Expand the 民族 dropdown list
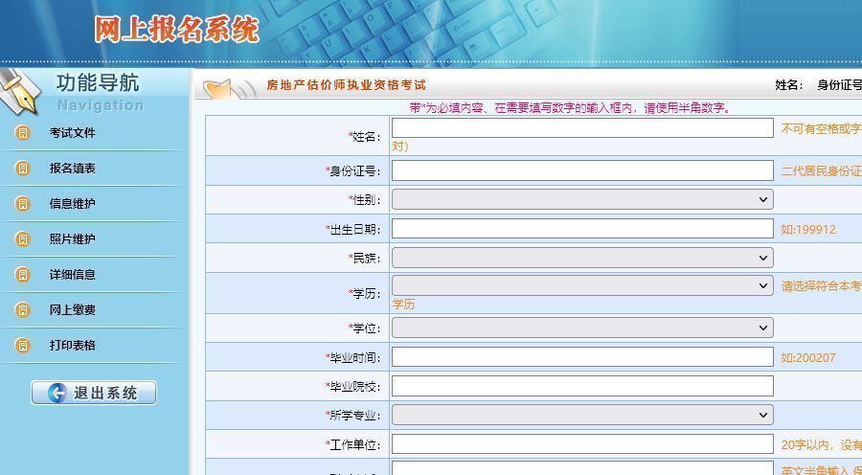 [x=581, y=258]
